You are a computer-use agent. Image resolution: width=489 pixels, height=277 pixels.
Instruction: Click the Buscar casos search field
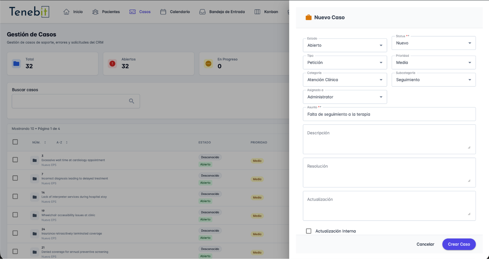click(76, 101)
